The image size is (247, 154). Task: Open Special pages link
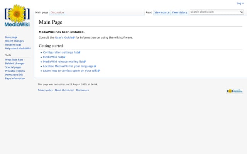coord(13,67)
